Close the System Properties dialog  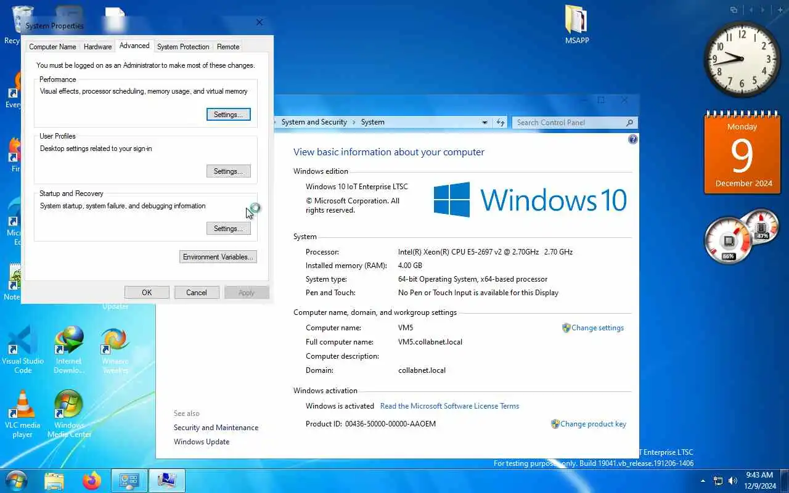pos(260,22)
